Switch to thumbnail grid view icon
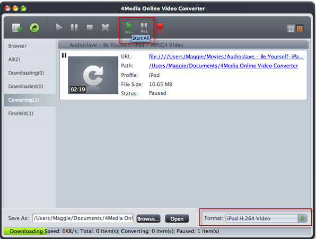The height and width of the screenshot is (239, 316). [300, 29]
